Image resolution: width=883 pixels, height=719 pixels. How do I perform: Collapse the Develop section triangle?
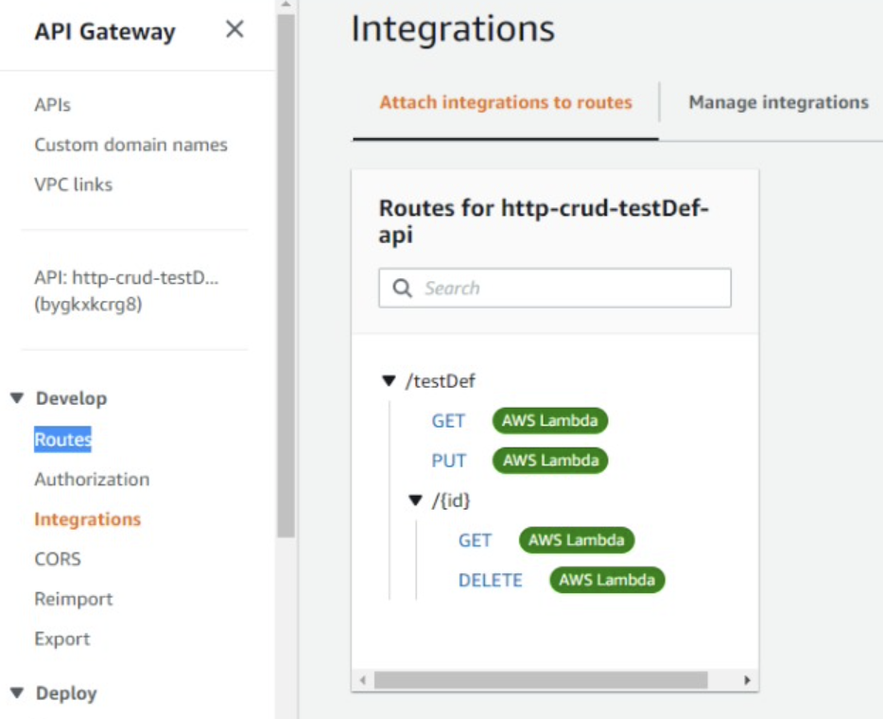pos(17,398)
